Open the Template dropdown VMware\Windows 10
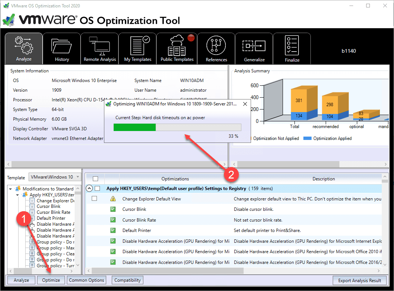The image size is (394, 291). pos(55,177)
